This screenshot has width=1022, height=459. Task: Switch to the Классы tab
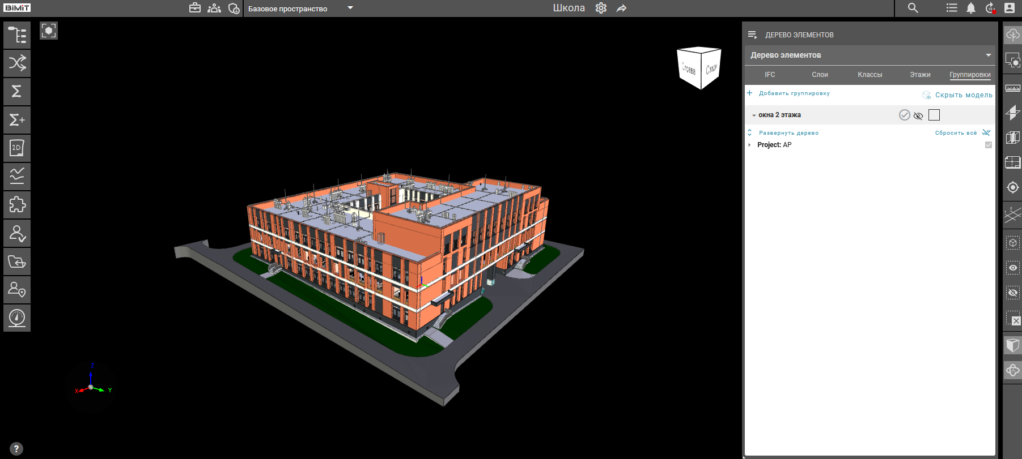pyautogui.click(x=870, y=75)
